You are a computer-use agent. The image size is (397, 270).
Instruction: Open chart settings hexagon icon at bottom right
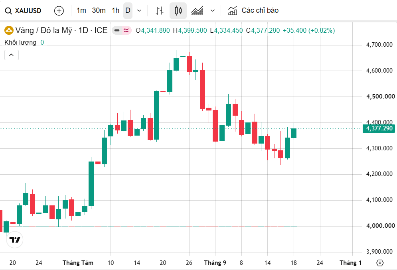click(x=380, y=263)
